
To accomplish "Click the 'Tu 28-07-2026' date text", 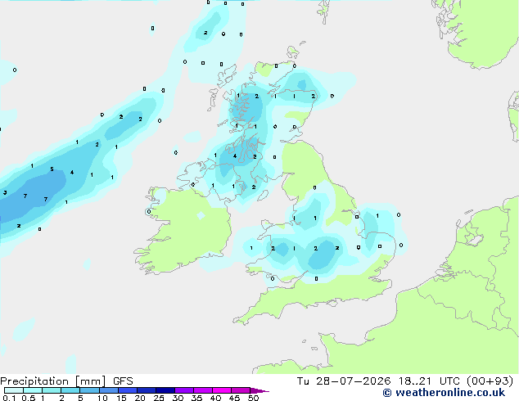I will click(344, 381).
